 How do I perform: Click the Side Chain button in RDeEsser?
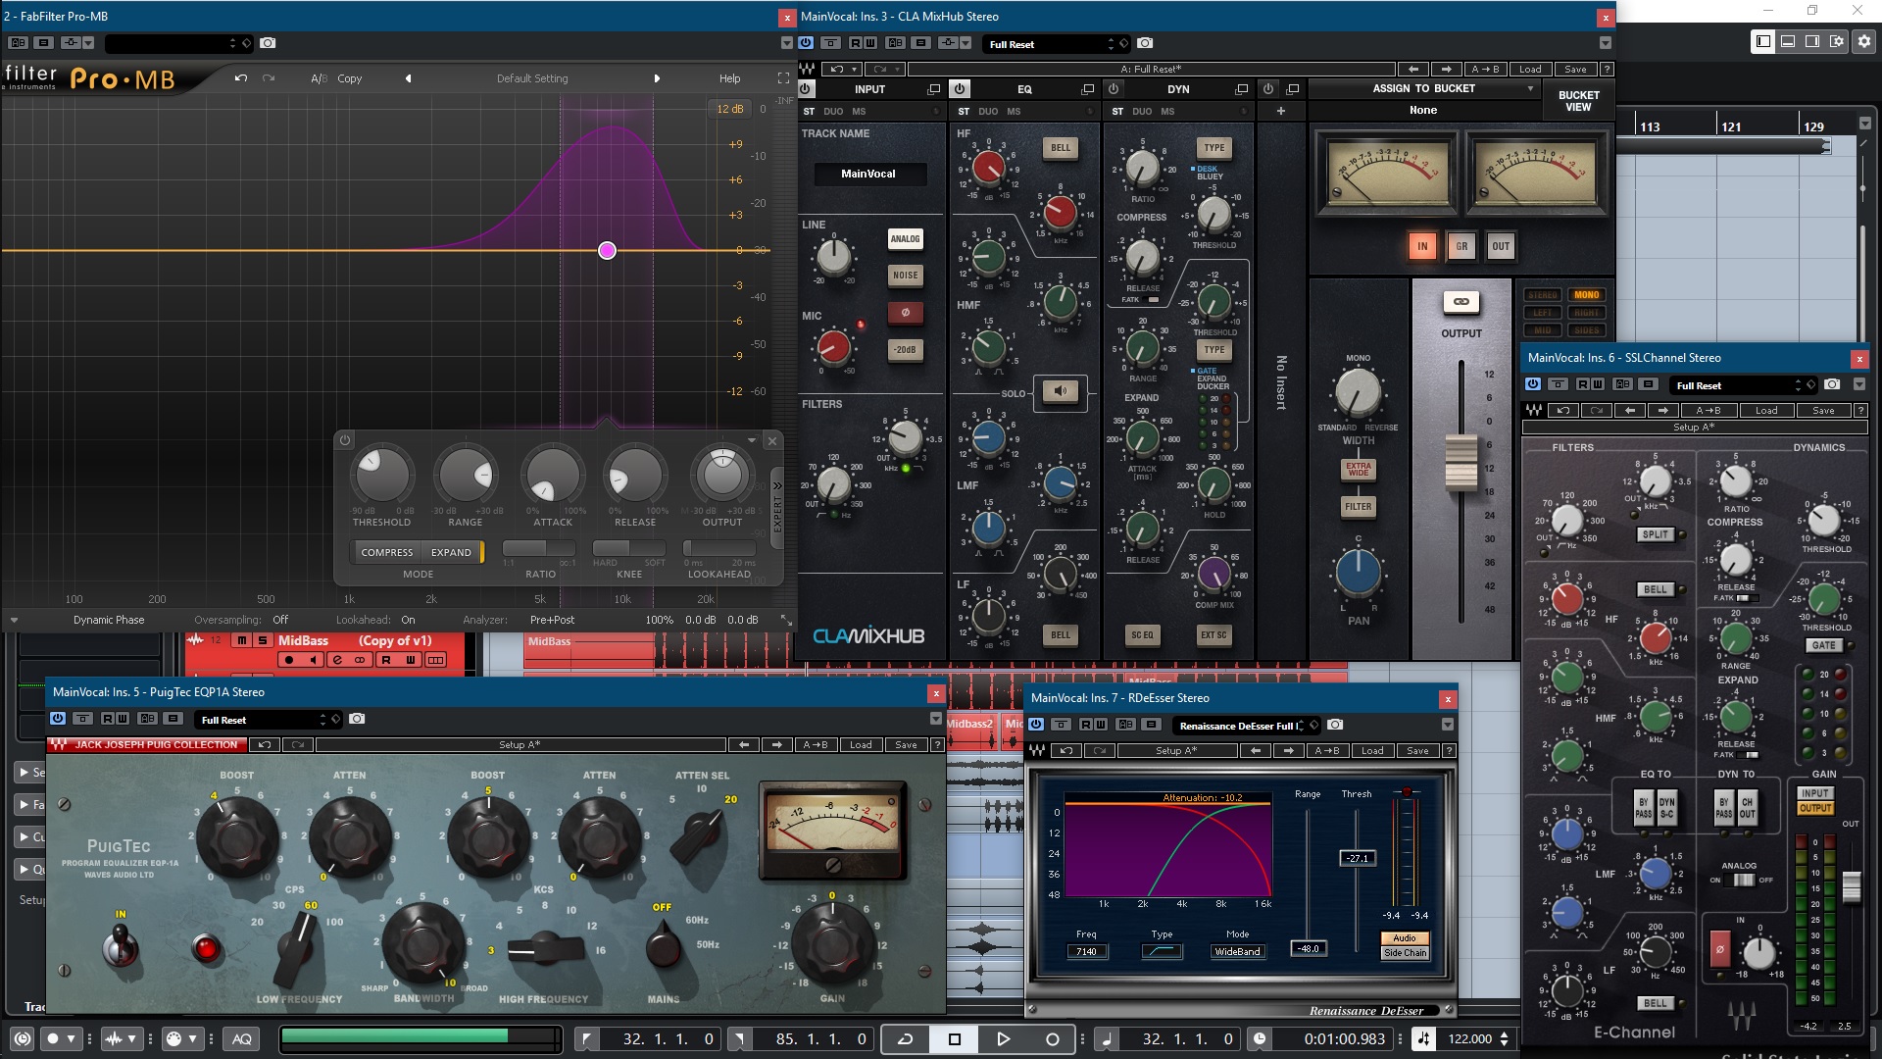(1405, 953)
